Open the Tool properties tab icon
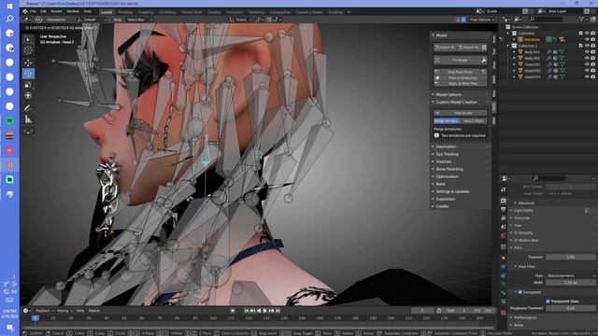 (504, 189)
